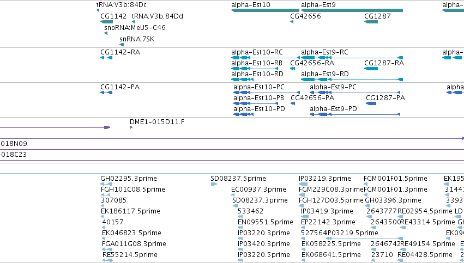Viewport: 464px width, 263px height.
Task: Click the EK058225.5prime EST glyph
Action: pyautogui.click(x=304, y=249)
